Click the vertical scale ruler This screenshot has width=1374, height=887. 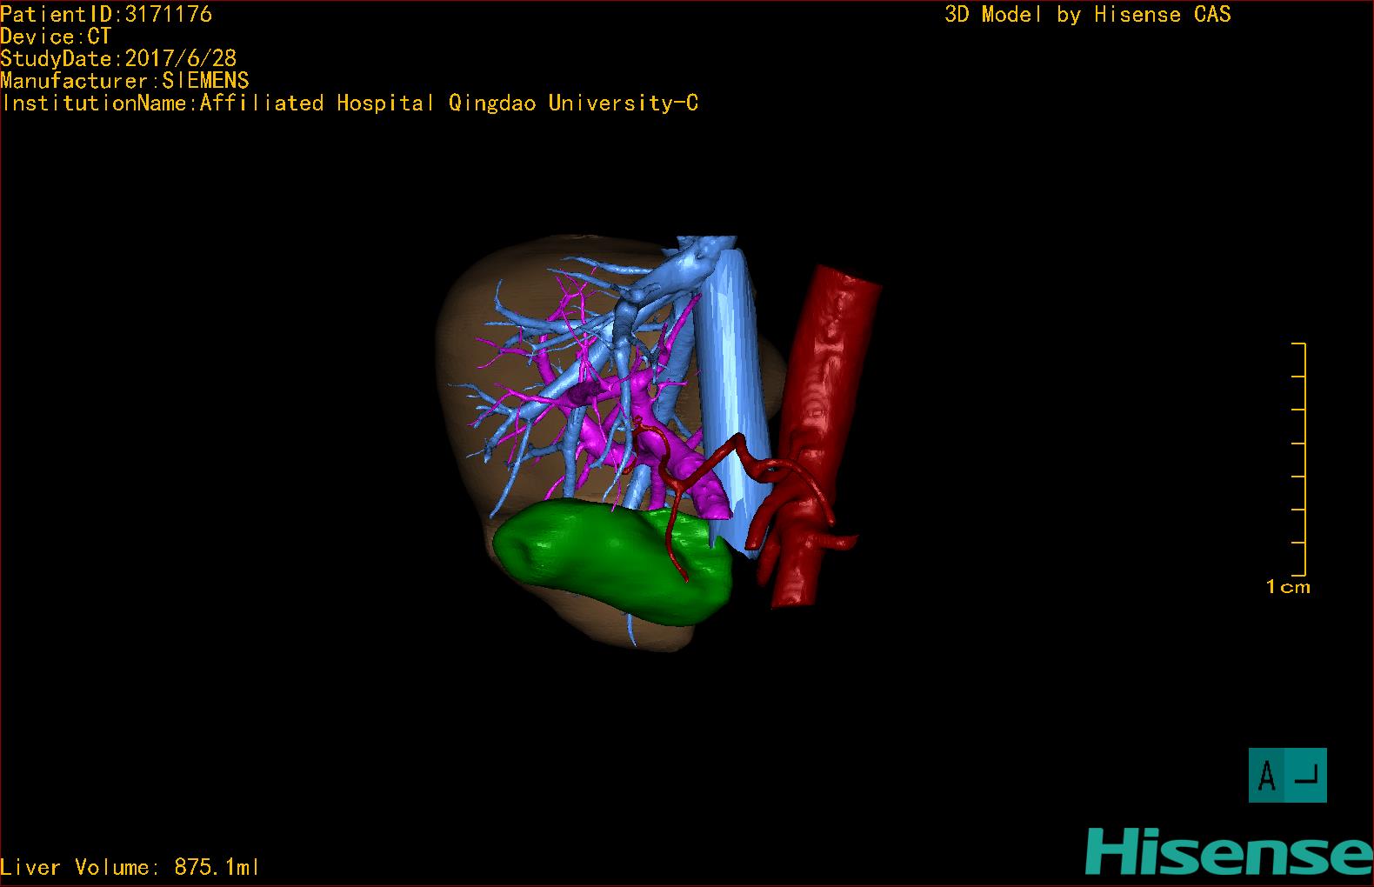pos(1299,459)
